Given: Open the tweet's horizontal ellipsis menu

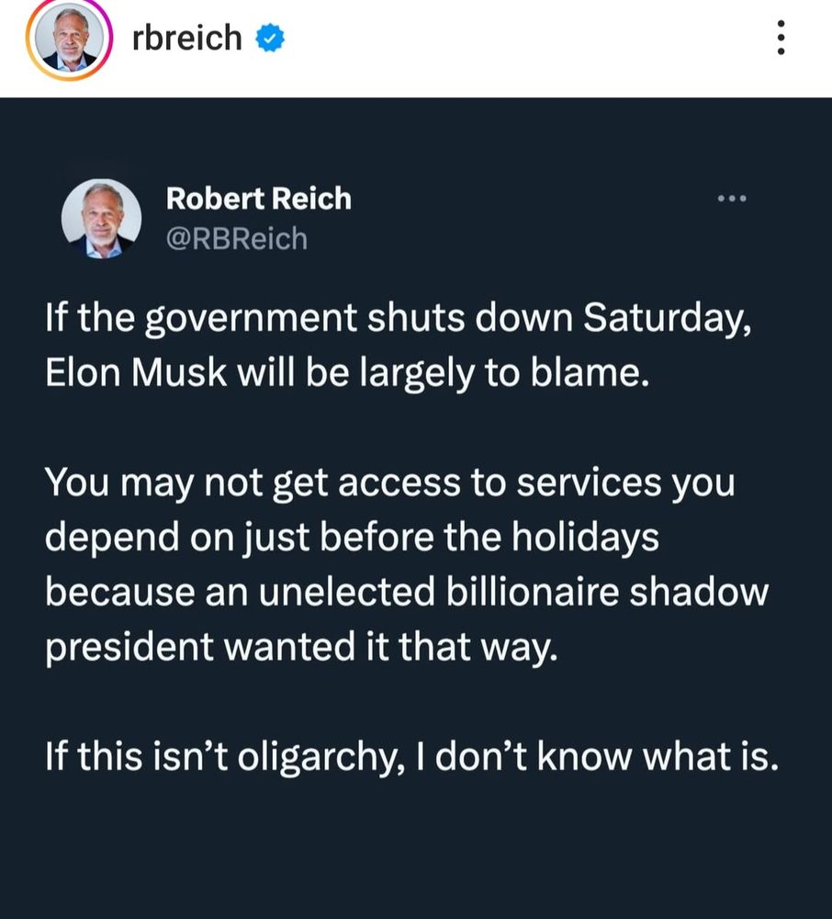Looking at the screenshot, I should (733, 198).
